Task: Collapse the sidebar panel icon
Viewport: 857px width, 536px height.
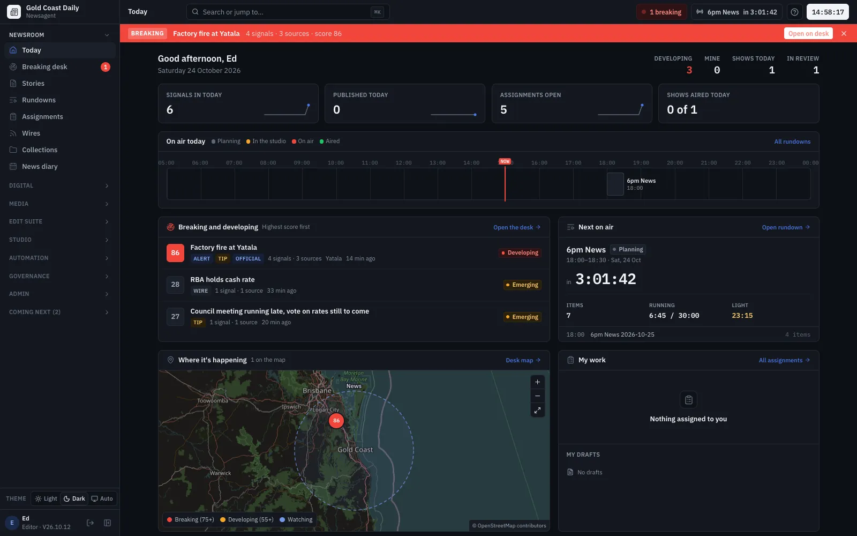Action: pos(107,523)
